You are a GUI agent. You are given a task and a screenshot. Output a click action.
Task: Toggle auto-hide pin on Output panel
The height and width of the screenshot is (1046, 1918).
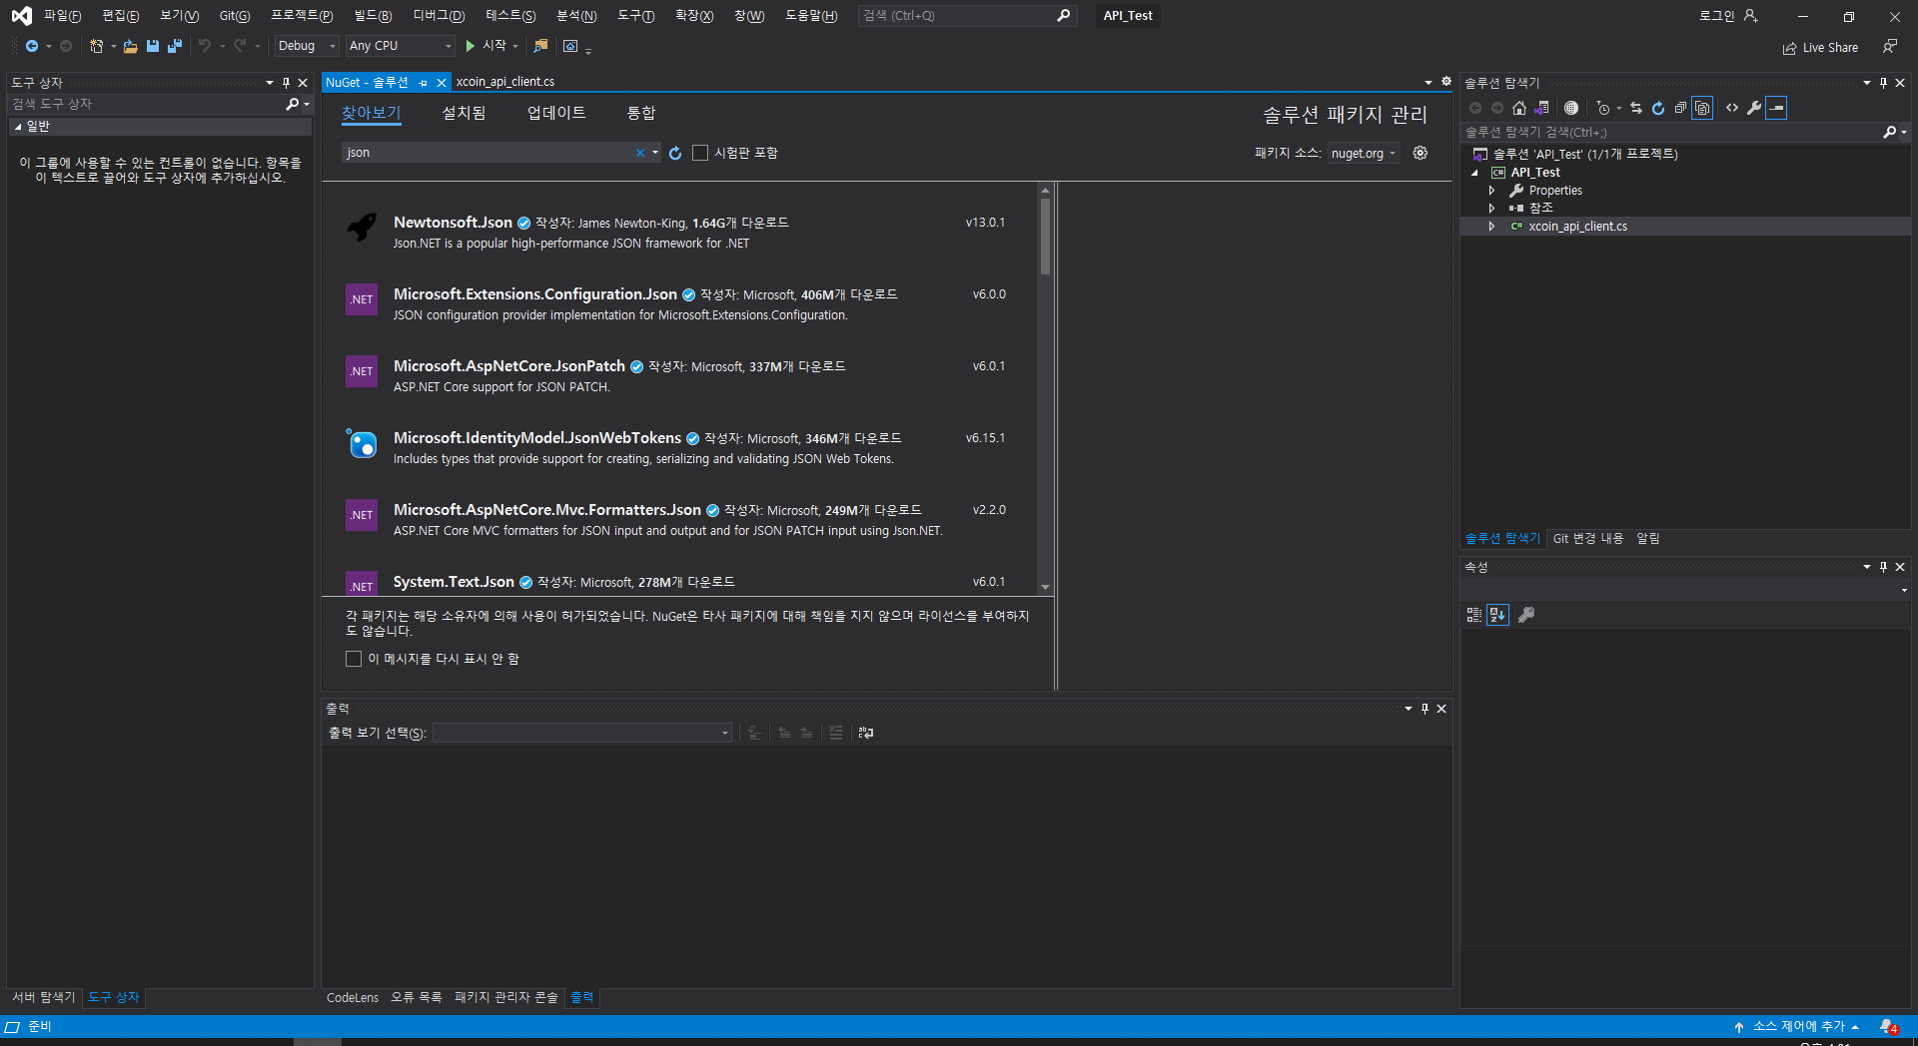pos(1425,709)
